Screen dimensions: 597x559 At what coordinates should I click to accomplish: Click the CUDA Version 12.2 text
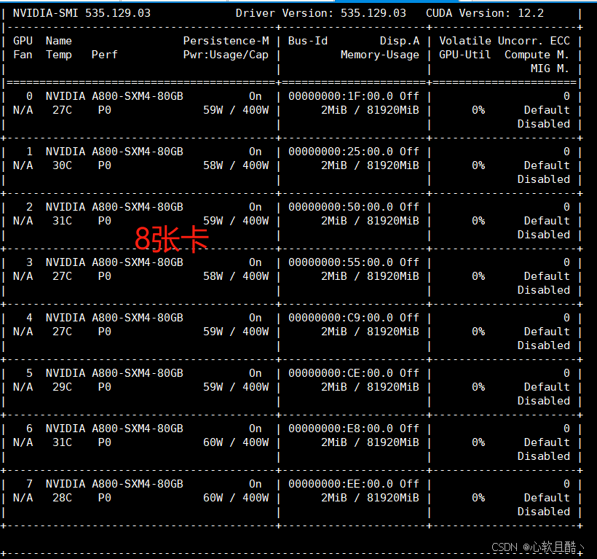[x=485, y=13]
